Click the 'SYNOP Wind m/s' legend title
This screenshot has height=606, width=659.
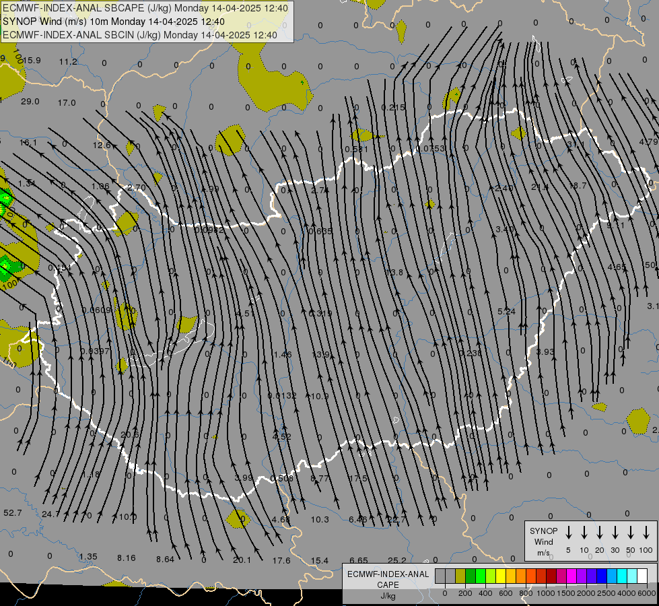(x=543, y=541)
